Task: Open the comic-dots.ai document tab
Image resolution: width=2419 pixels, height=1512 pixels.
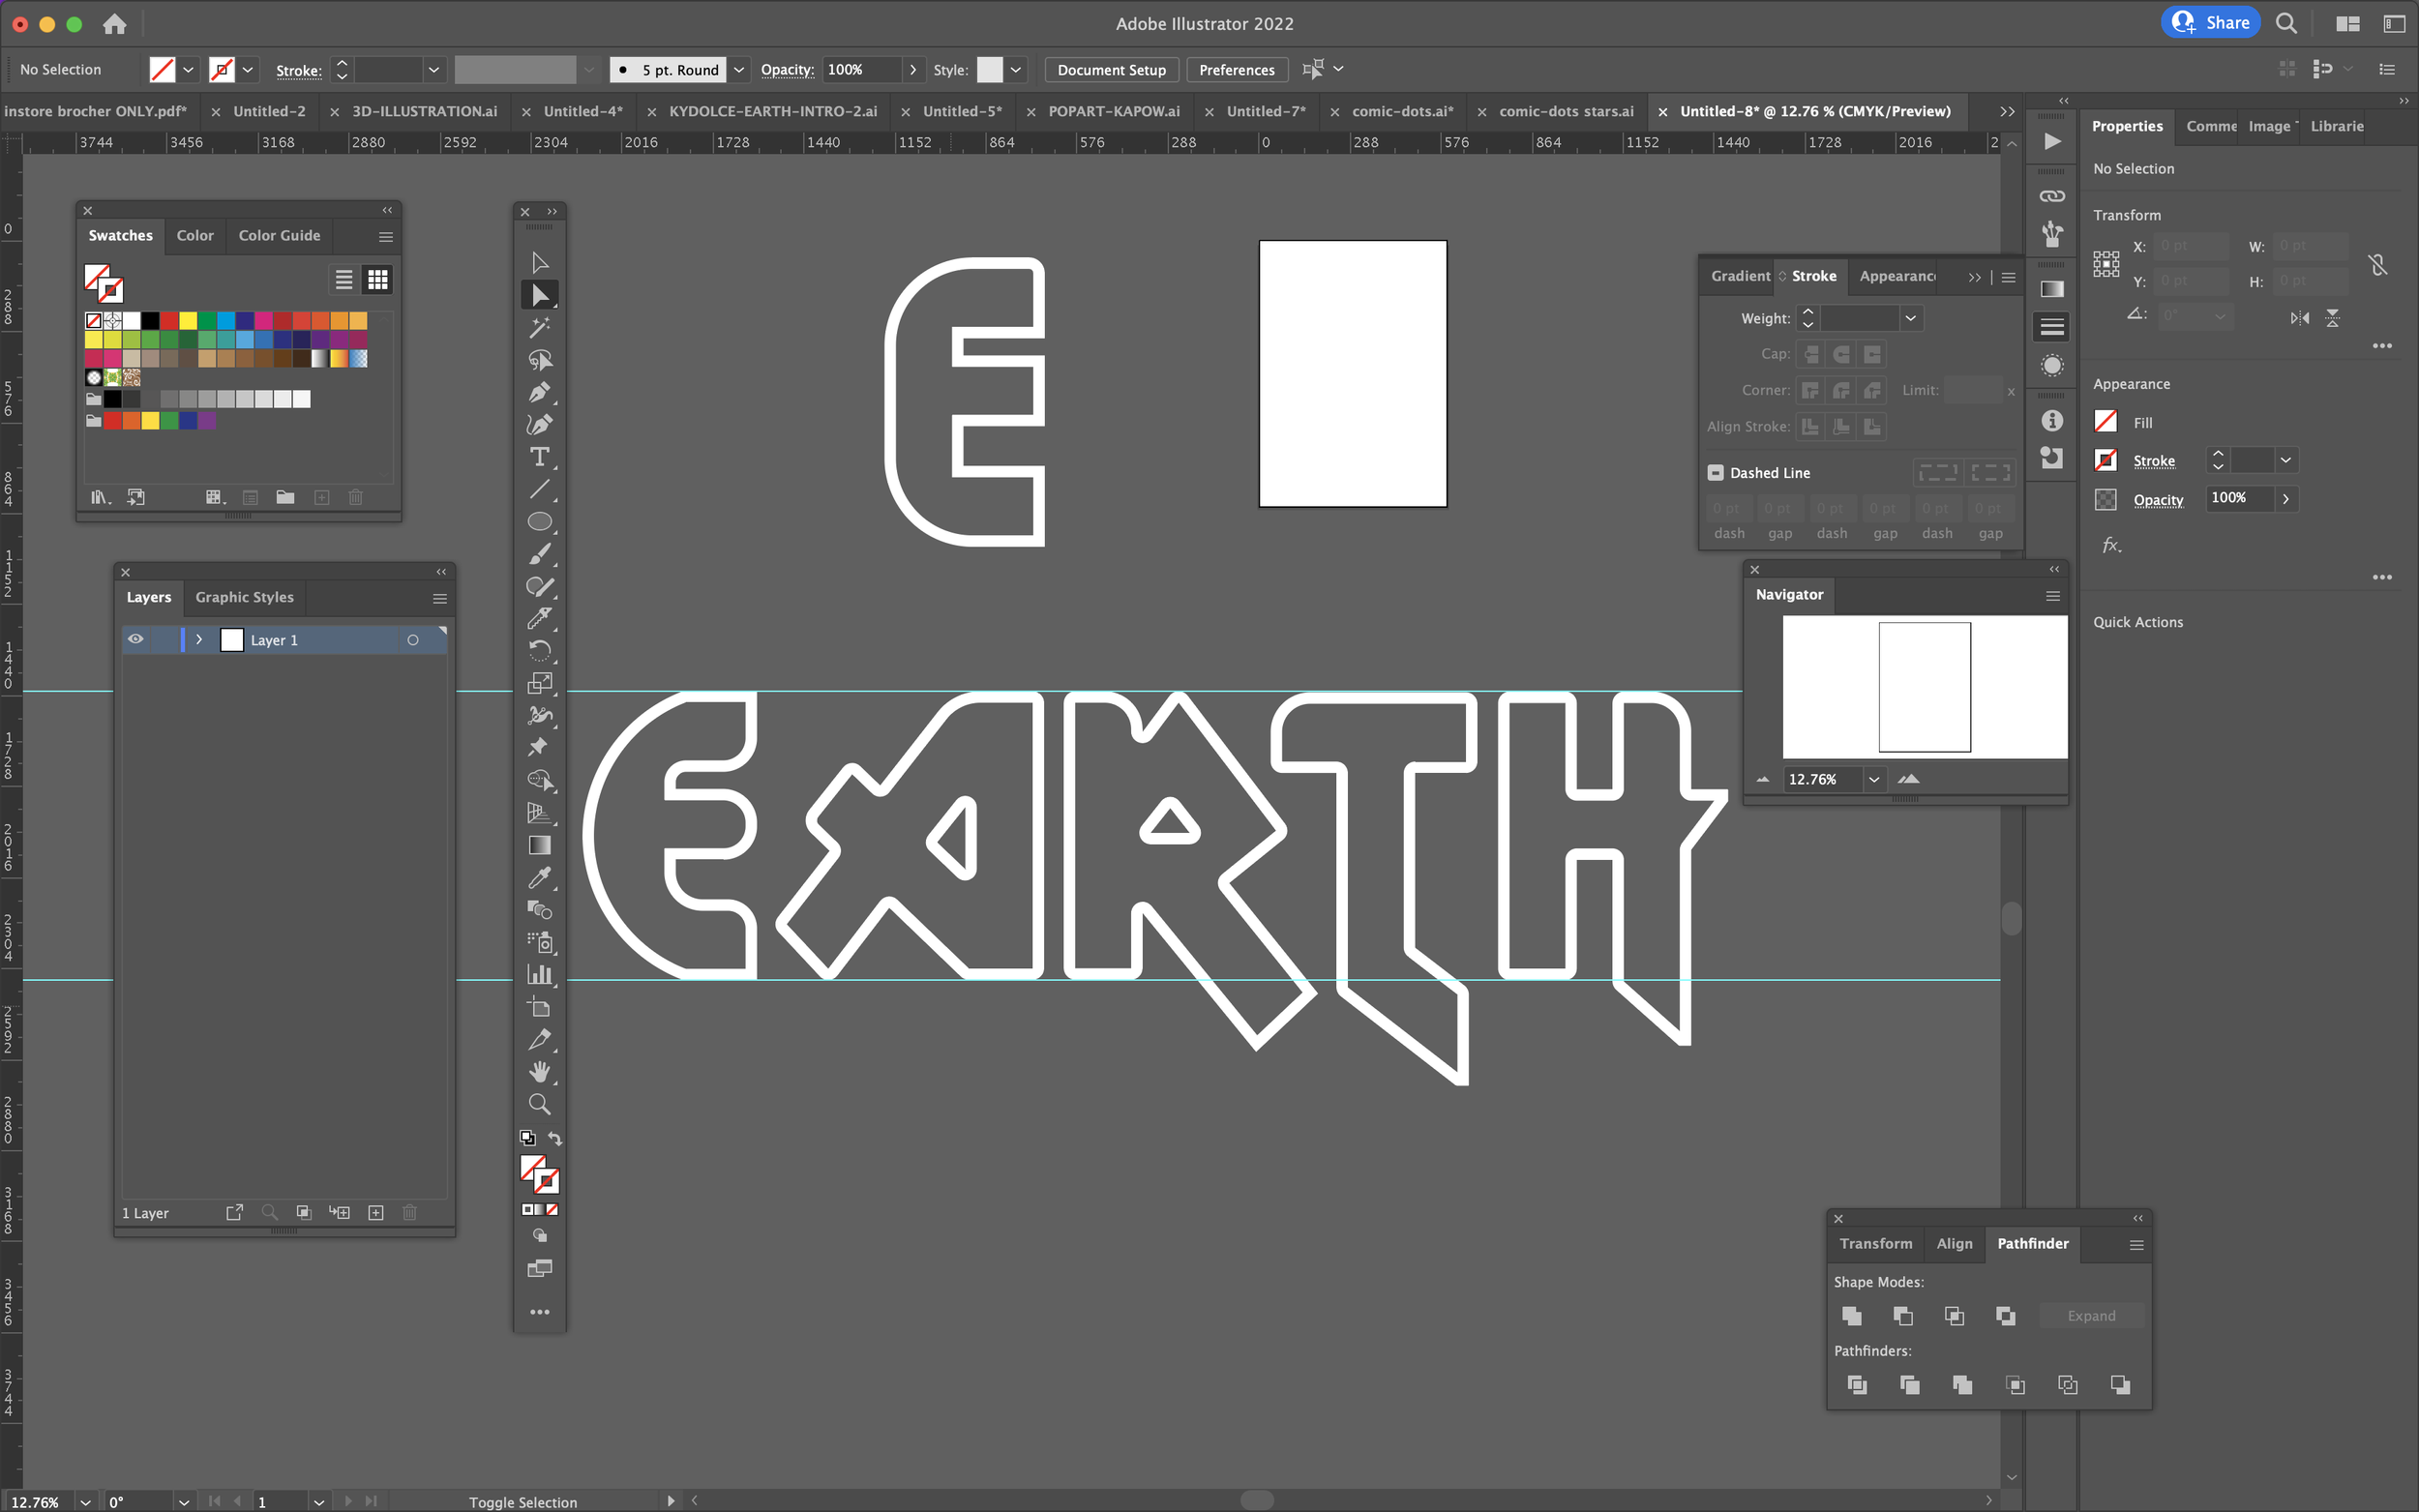Action: point(1402,111)
